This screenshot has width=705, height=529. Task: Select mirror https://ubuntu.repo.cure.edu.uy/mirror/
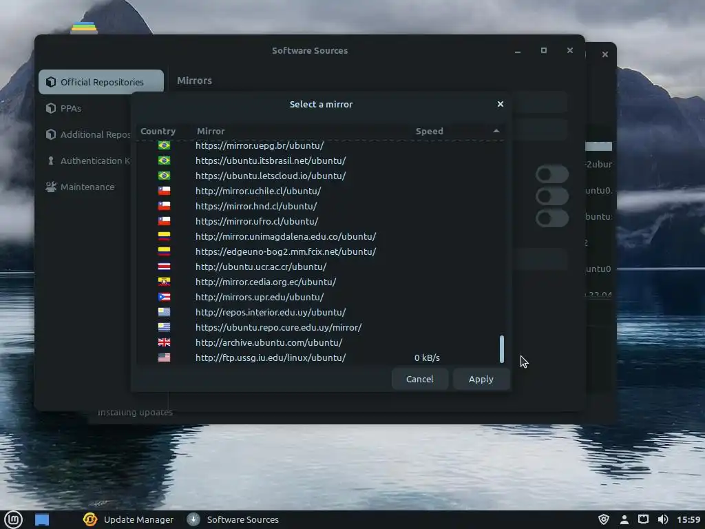pos(278,327)
